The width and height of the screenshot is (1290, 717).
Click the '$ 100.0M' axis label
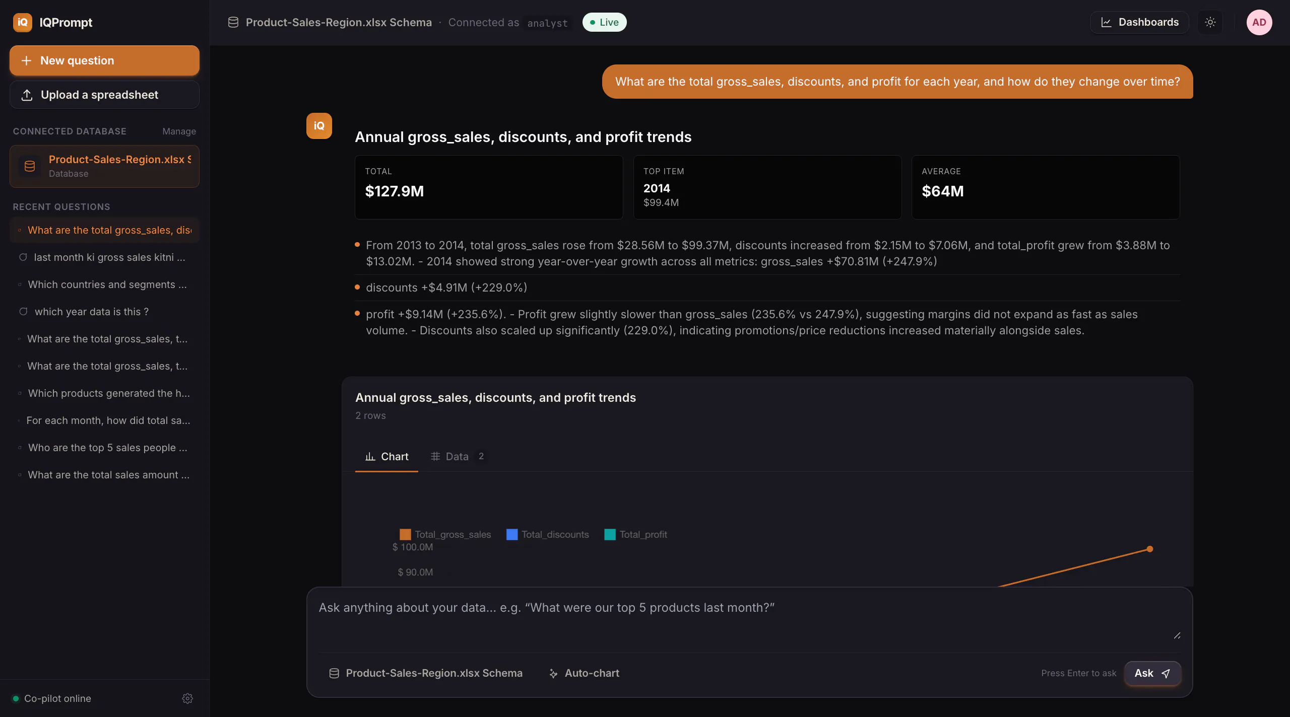[x=412, y=547]
